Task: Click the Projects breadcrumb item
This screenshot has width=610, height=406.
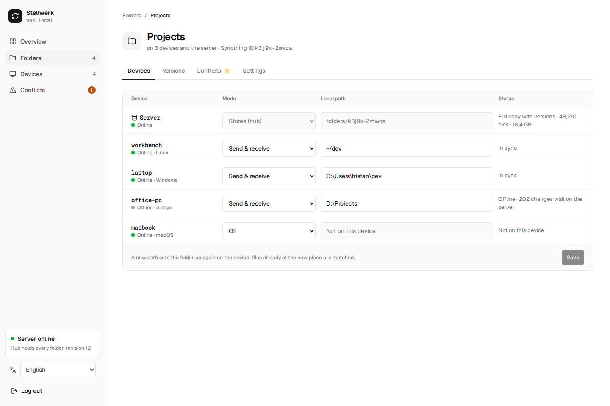Action: click(x=161, y=16)
